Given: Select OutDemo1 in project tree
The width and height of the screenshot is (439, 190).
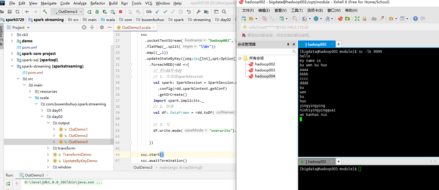Looking at the screenshot, I should tap(78, 129).
